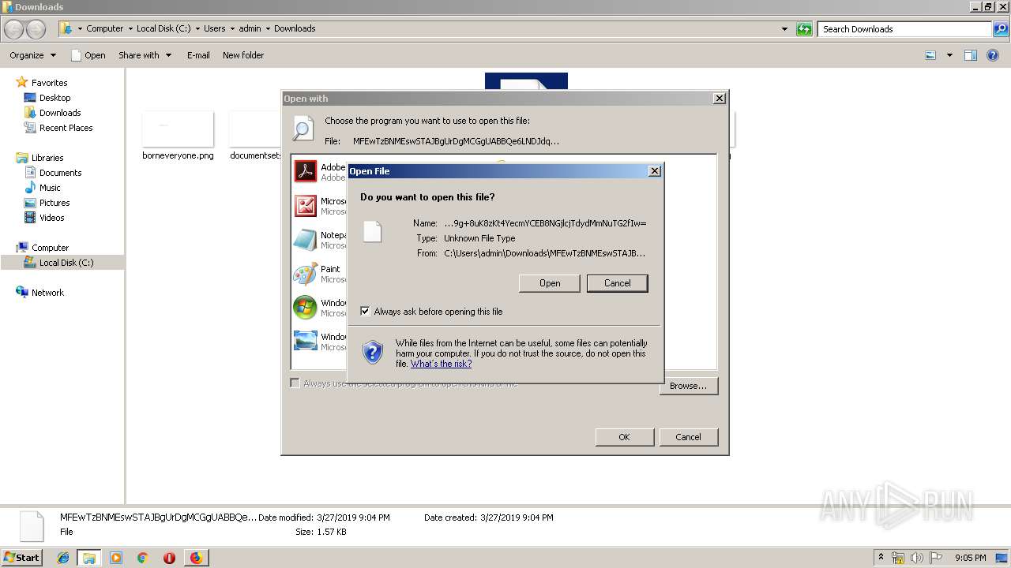This screenshot has height=568, width=1011.
Task: Tick Always use the selected program checkbox
Action: click(295, 383)
